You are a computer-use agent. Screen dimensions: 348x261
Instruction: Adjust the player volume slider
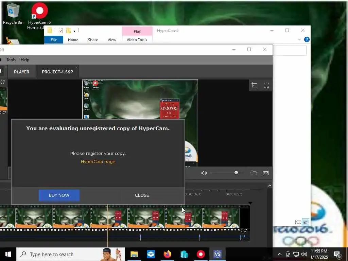[227, 173]
